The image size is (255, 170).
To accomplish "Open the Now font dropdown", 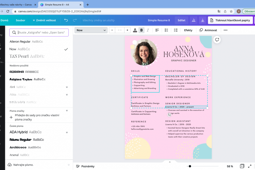I will [x=91, y=30].
